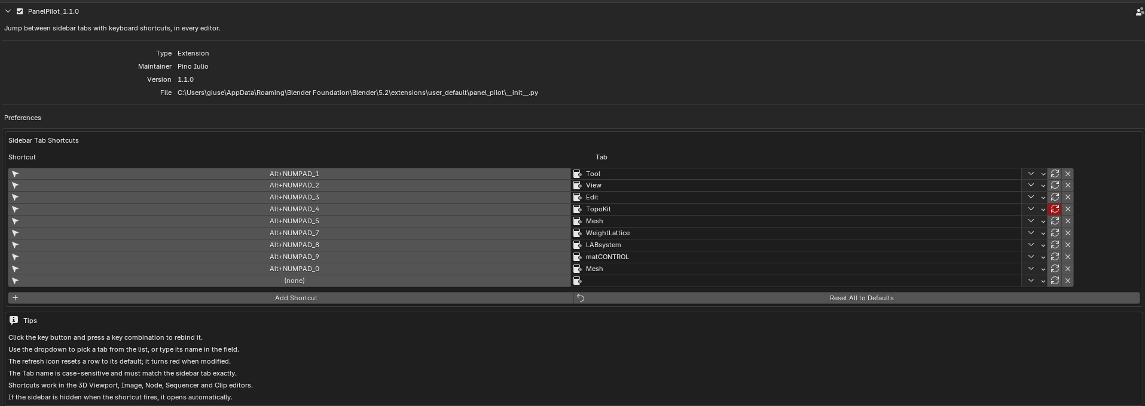Viewport: 1145px width, 406px height.
Task: Reset WeightLattice row with refresh icon
Action: pyautogui.click(x=1055, y=233)
